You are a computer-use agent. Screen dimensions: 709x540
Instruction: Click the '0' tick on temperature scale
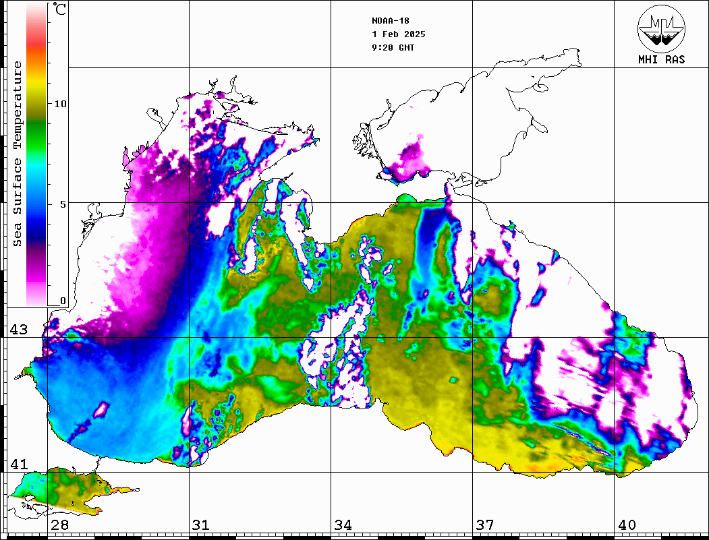pyautogui.click(x=63, y=301)
